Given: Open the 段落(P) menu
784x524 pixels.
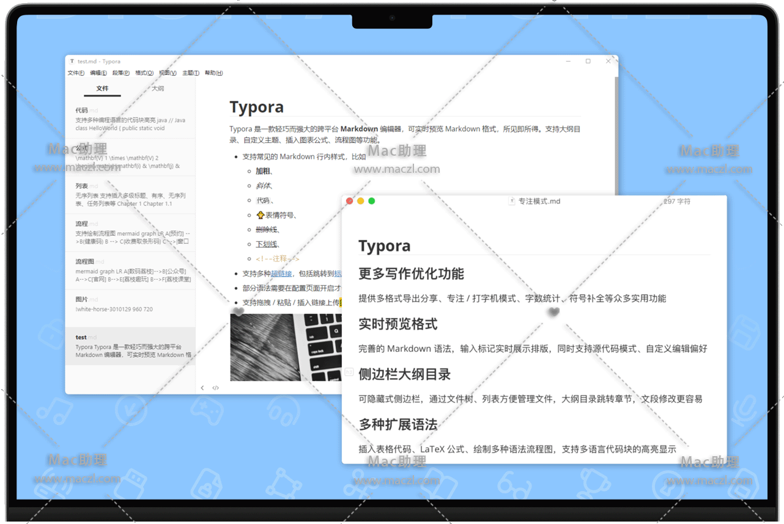Looking at the screenshot, I should (x=120, y=73).
